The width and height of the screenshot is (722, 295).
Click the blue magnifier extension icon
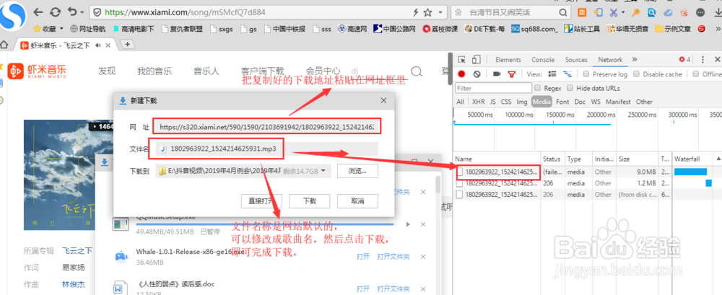pyautogui.click(x=652, y=12)
